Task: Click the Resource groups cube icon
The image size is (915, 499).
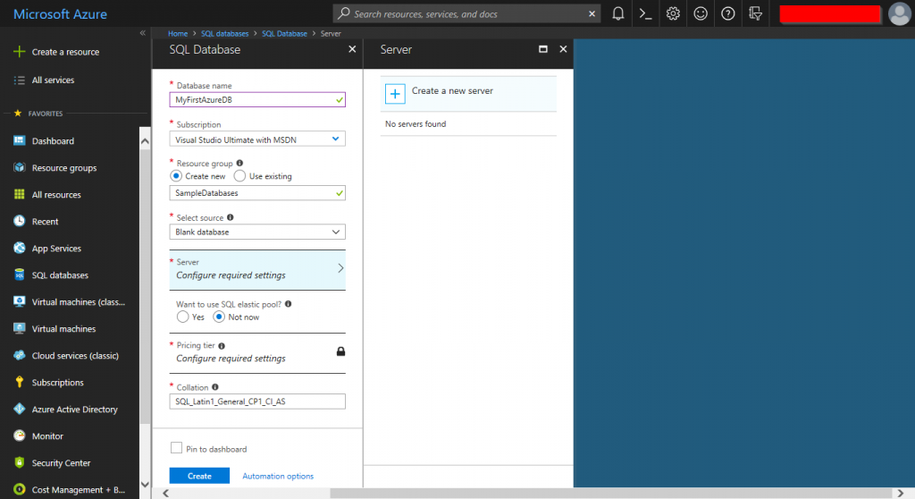Action: [20, 167]
